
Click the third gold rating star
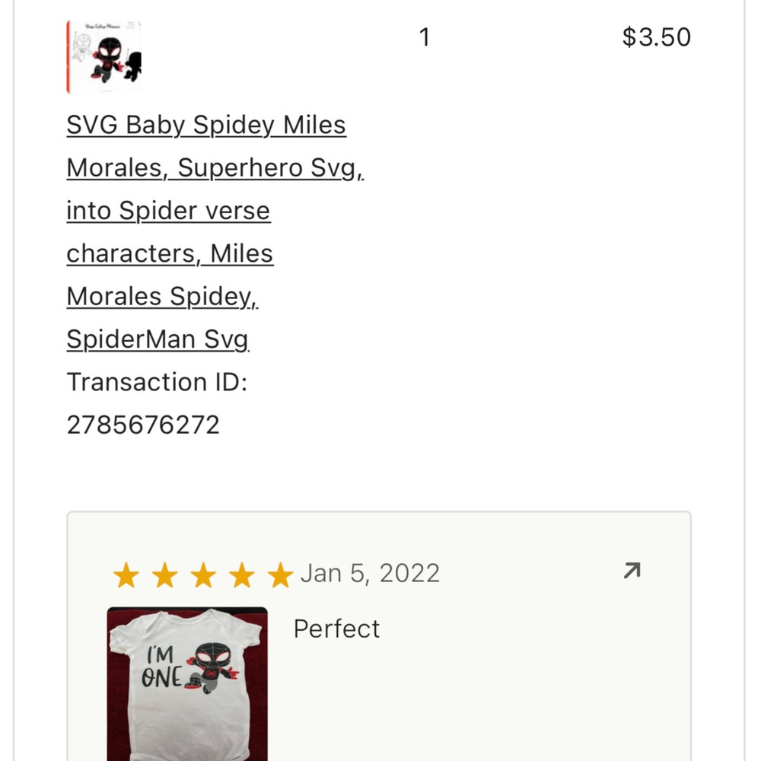pyautogui.click(x=203, y=576)
